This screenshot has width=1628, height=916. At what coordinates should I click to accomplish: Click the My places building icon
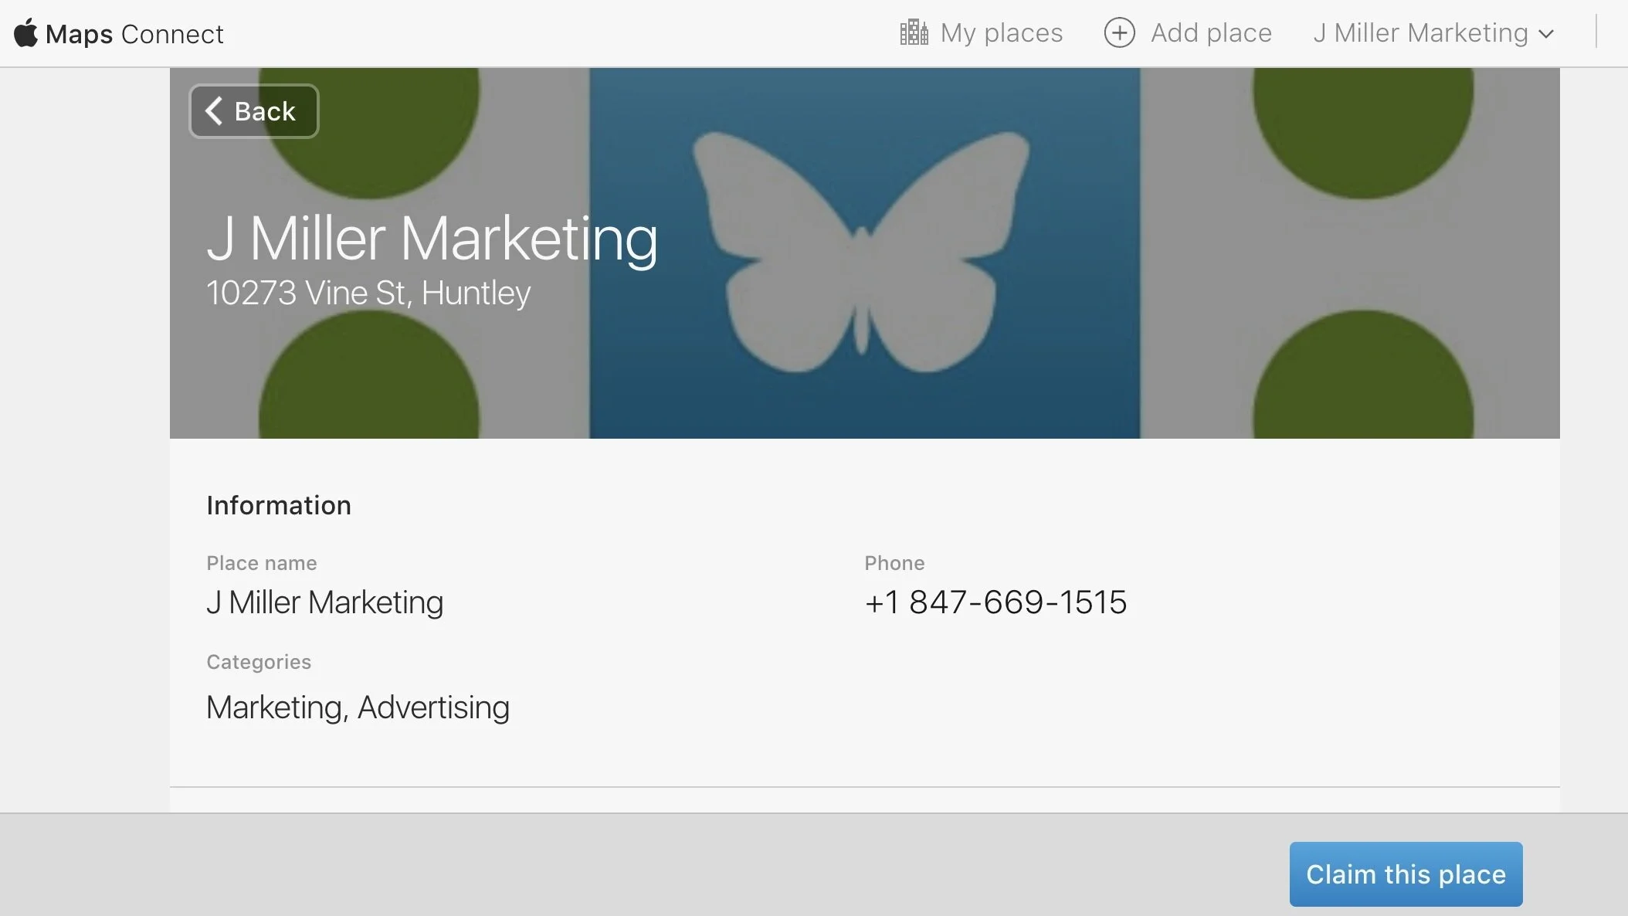pyautogui.click(x=914, y=33)
